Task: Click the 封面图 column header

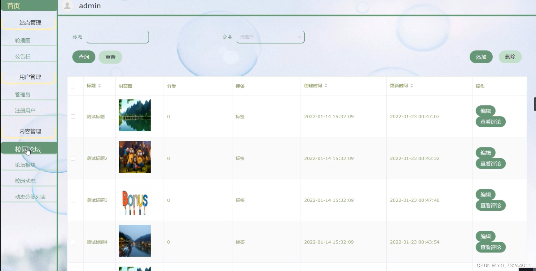Action: (x=125, y=86)
